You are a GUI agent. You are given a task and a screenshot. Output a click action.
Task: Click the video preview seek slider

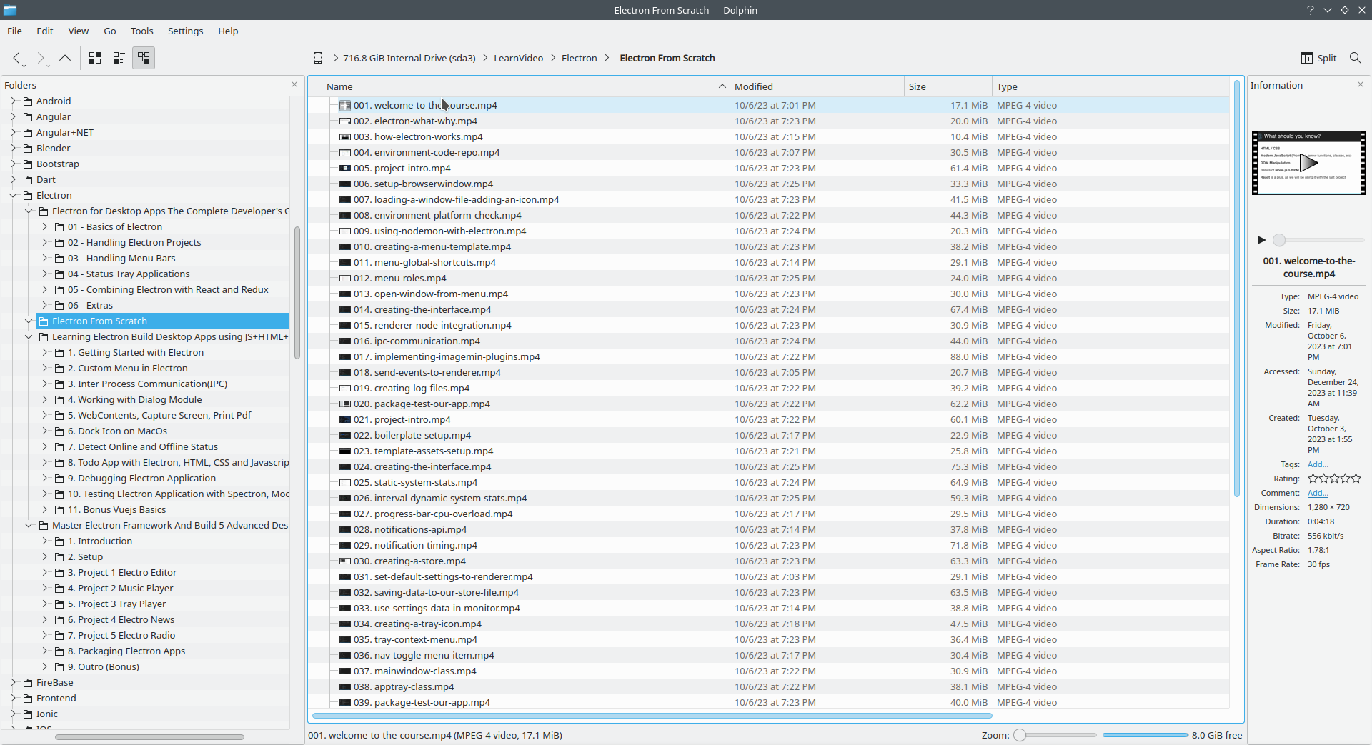click(1318, 240)
